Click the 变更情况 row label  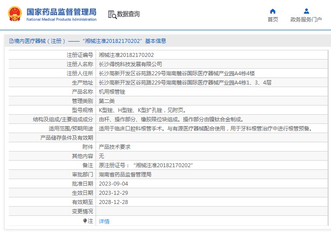[x=82, y=211]
